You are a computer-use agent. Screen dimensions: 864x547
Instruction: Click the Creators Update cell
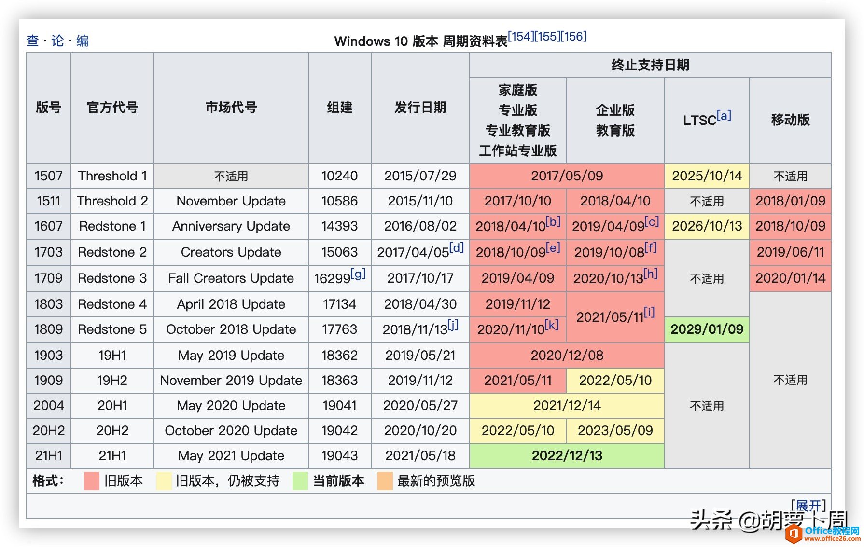[231, 252]
